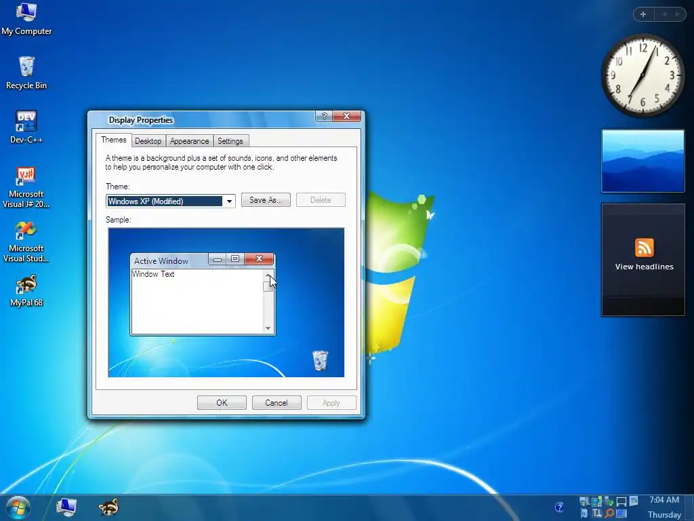Click the Active Window sample title bar
This screenshot has width=694, height=521.
[170, 260]
